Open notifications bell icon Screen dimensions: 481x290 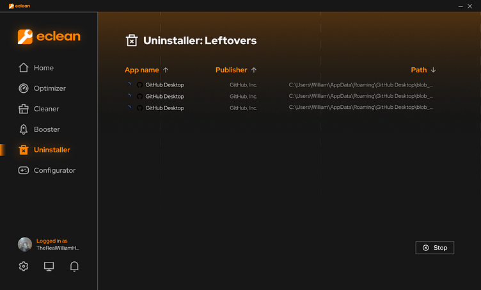click(74, 266)
